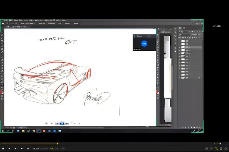The height and width of the screenshot is (152, 229).
Task: Toggle zoom all windows checkbox in options bar
Action: [37, 24]
